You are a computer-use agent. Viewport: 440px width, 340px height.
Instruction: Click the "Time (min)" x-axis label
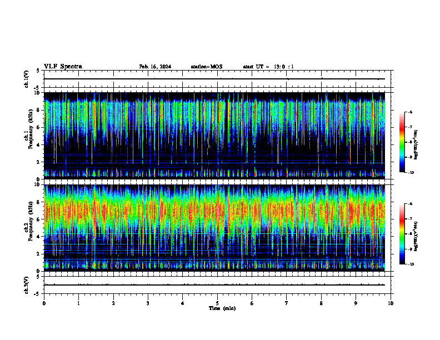coord(222,308)
